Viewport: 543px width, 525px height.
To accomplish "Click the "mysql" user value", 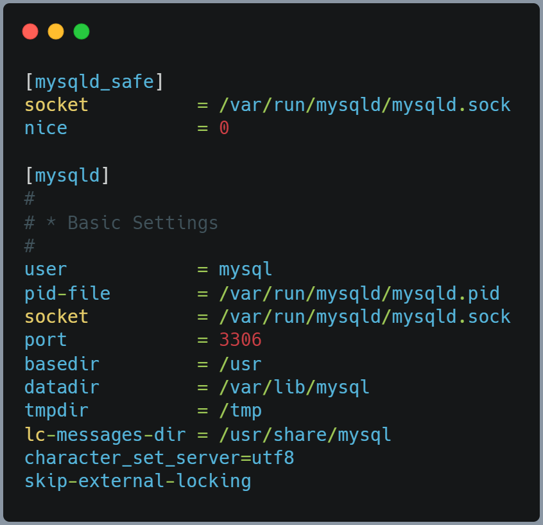I will click(245, 270).
